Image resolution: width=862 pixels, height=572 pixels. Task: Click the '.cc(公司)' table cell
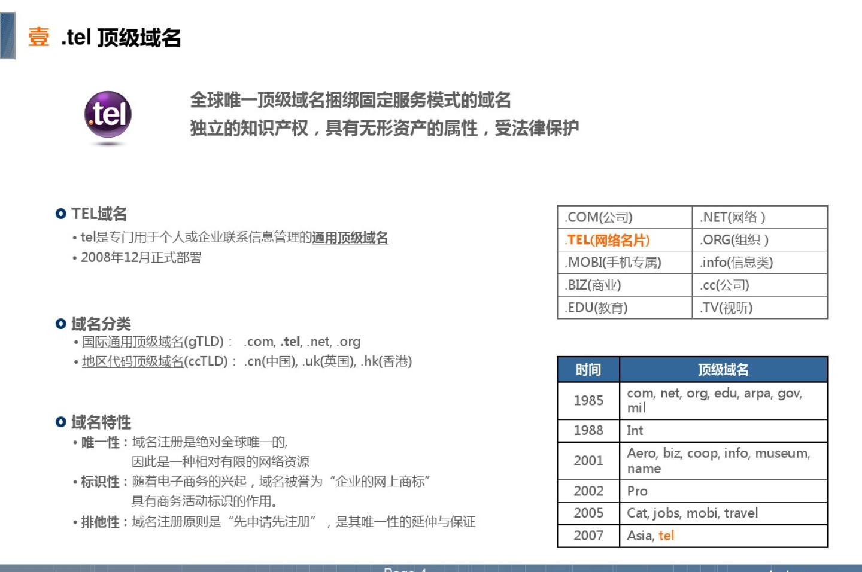(x=760, y=285)
